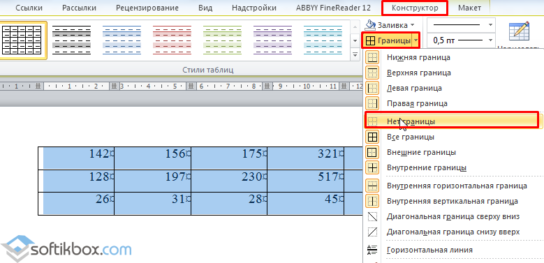This screenshot has height=263, width=544.
Task: Click the Нижняя граница border icon
Action: (x=372, y=57)
